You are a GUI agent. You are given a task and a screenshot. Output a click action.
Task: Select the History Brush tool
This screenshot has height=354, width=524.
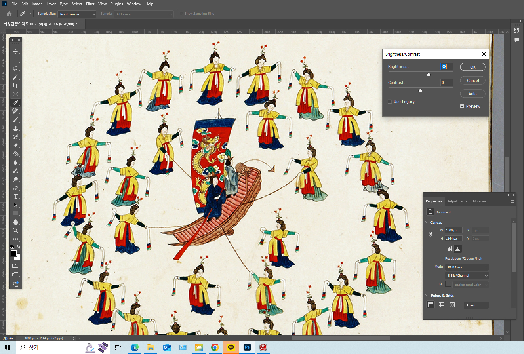15,137
